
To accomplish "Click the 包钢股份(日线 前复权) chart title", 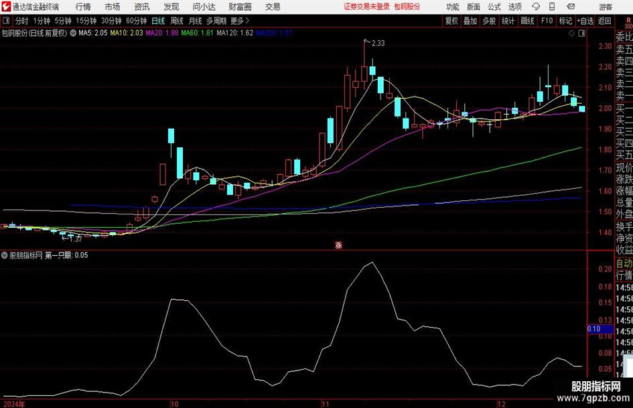I will [x=35, y=33].
